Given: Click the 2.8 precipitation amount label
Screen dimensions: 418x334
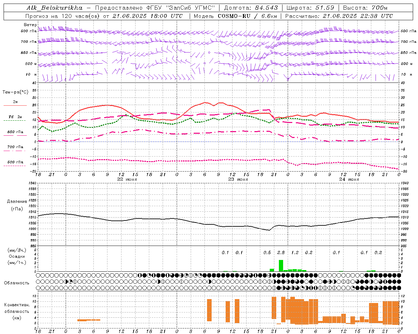Looking at the screenshot, I should [x=281, y=252].
